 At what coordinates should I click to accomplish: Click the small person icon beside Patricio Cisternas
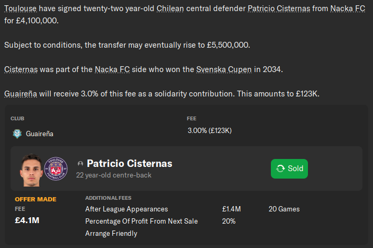80,164
